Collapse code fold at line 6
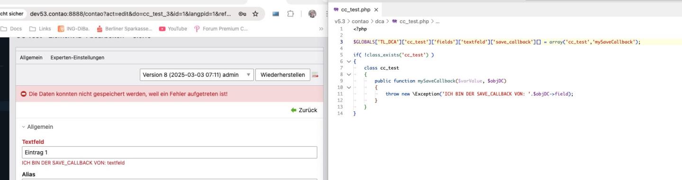 349,62
